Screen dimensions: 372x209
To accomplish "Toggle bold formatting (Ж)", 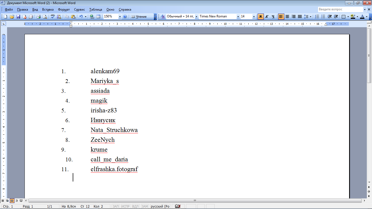I will point(261,17).
